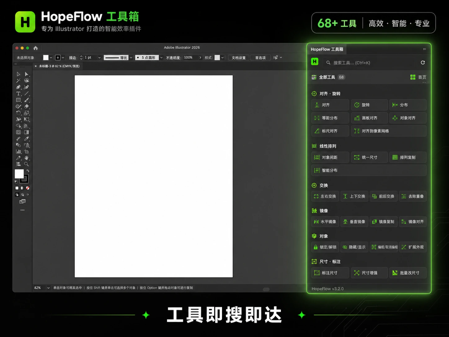Click the 文档设置 button
This screenshot has width=449, height=337.
click(239, 58)
